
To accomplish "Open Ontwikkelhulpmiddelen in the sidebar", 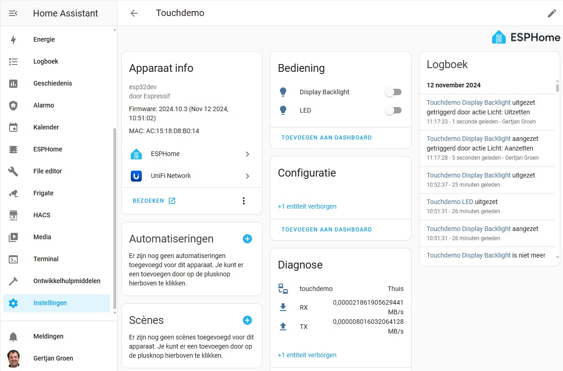I will tap(67, 281).
